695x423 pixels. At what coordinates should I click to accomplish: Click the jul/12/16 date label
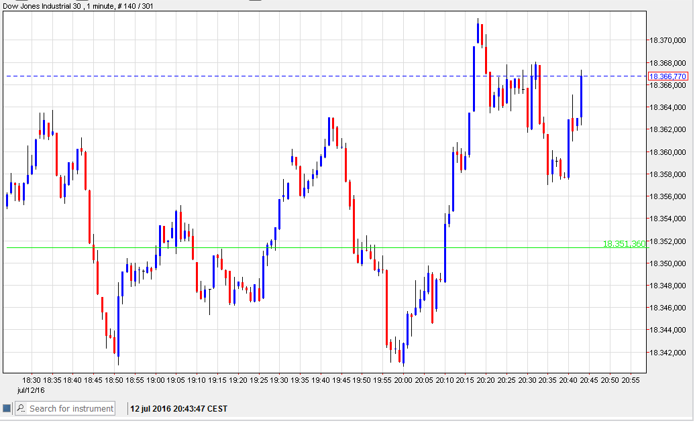32,389
